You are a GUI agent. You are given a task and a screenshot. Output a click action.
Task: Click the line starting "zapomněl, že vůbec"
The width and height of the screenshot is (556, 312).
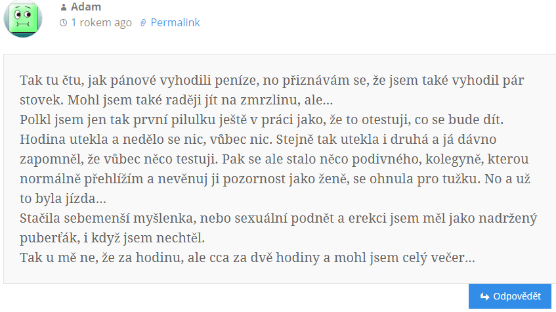point(274,160)
